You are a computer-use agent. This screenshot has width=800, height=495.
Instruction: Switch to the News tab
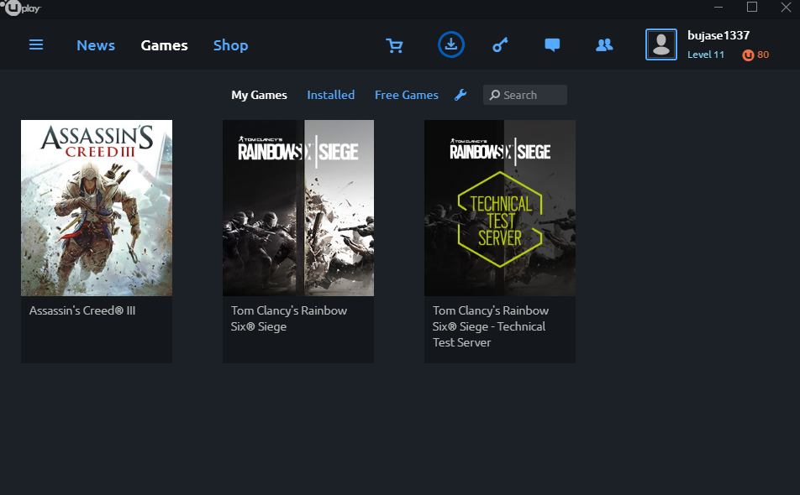tap(96, 45)
